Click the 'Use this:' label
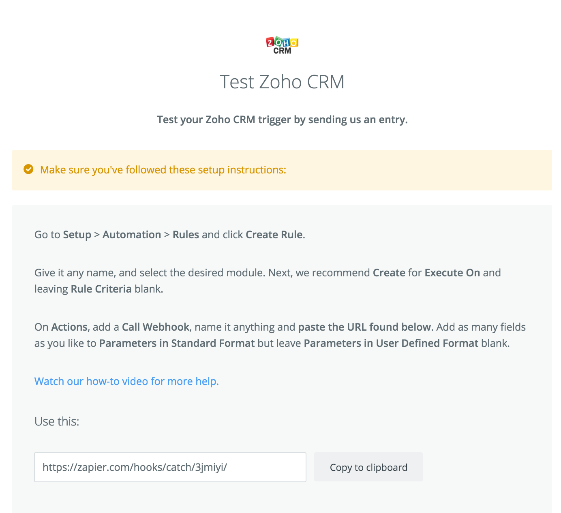Image resolution: width=561 pixels, height=513 pixels. click(x=57, y=421)
